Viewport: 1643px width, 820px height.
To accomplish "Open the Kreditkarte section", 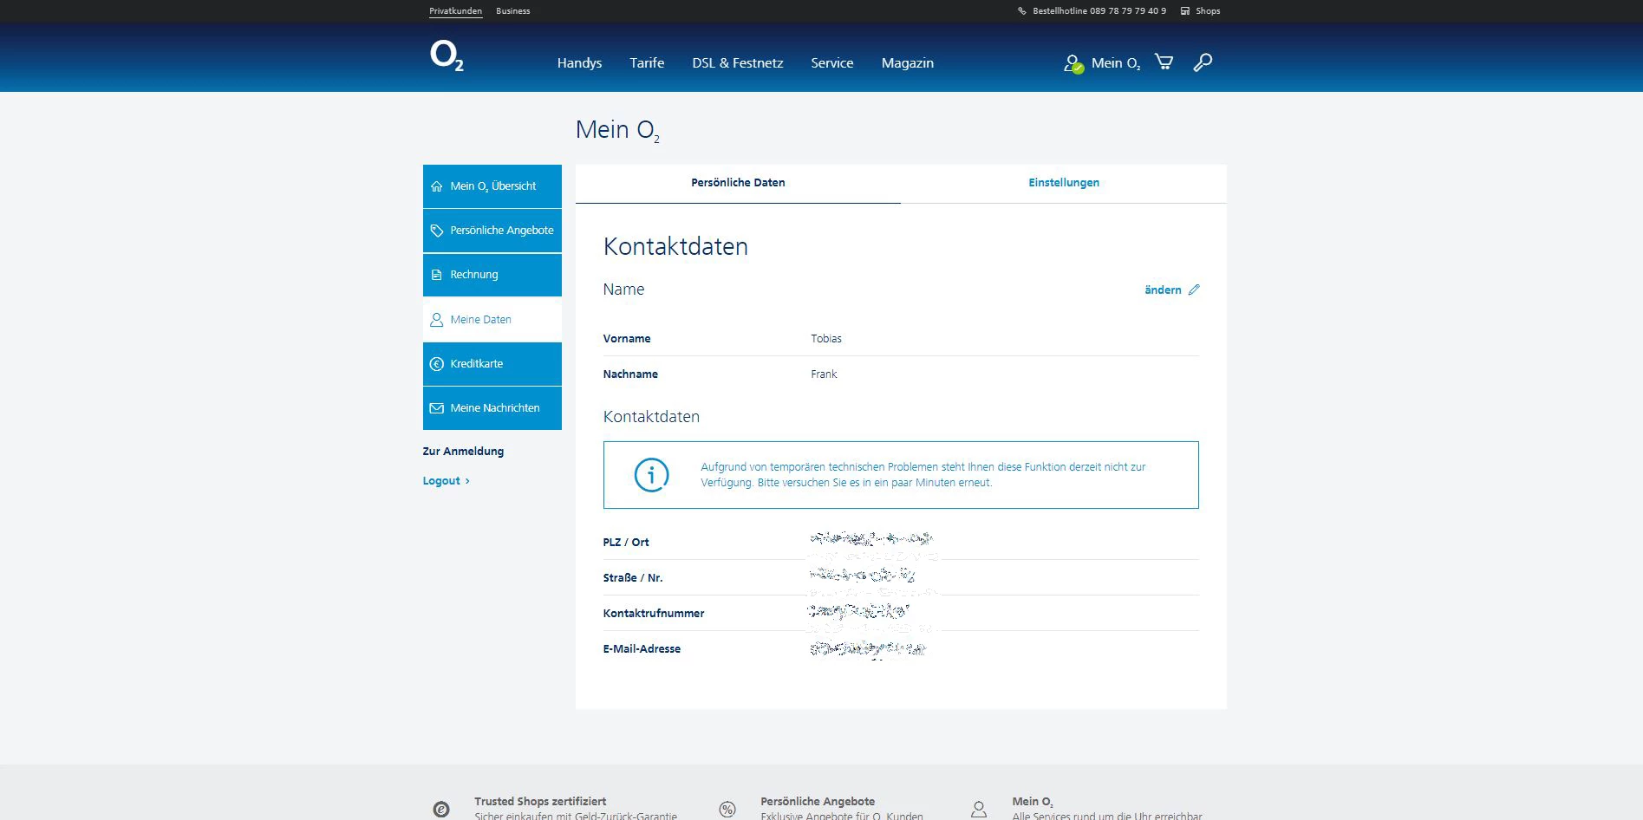I will pyautogui.click(x=492, y=364).
